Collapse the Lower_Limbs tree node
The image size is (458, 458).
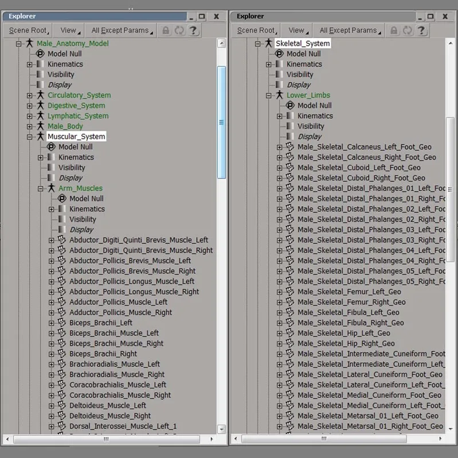[269, 96]
